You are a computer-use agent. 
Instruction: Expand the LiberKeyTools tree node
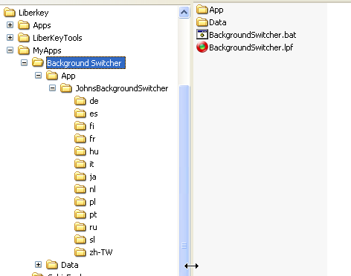coord(10,38)
